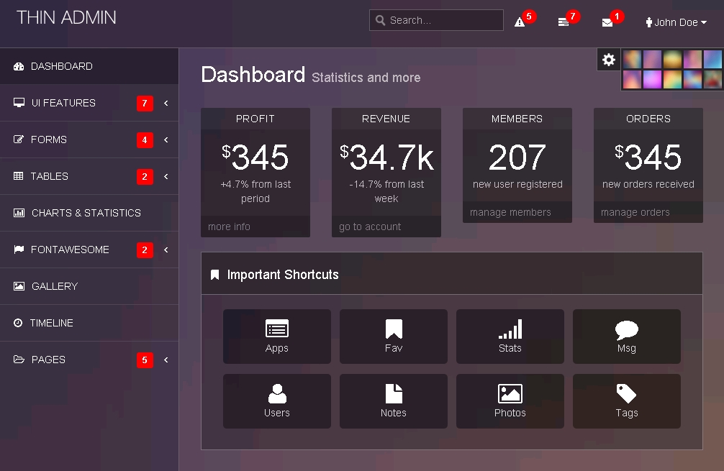
Task: Click 'manage members' link under Members
Action: tap(510, 212)
